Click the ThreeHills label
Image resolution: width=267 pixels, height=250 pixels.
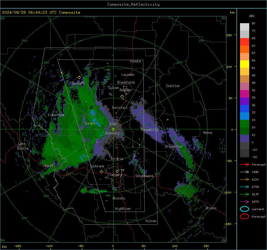point(149,130)
